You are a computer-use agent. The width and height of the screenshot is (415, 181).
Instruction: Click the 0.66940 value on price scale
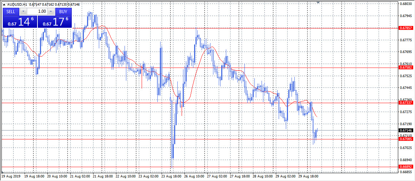(x=406, y=160)
